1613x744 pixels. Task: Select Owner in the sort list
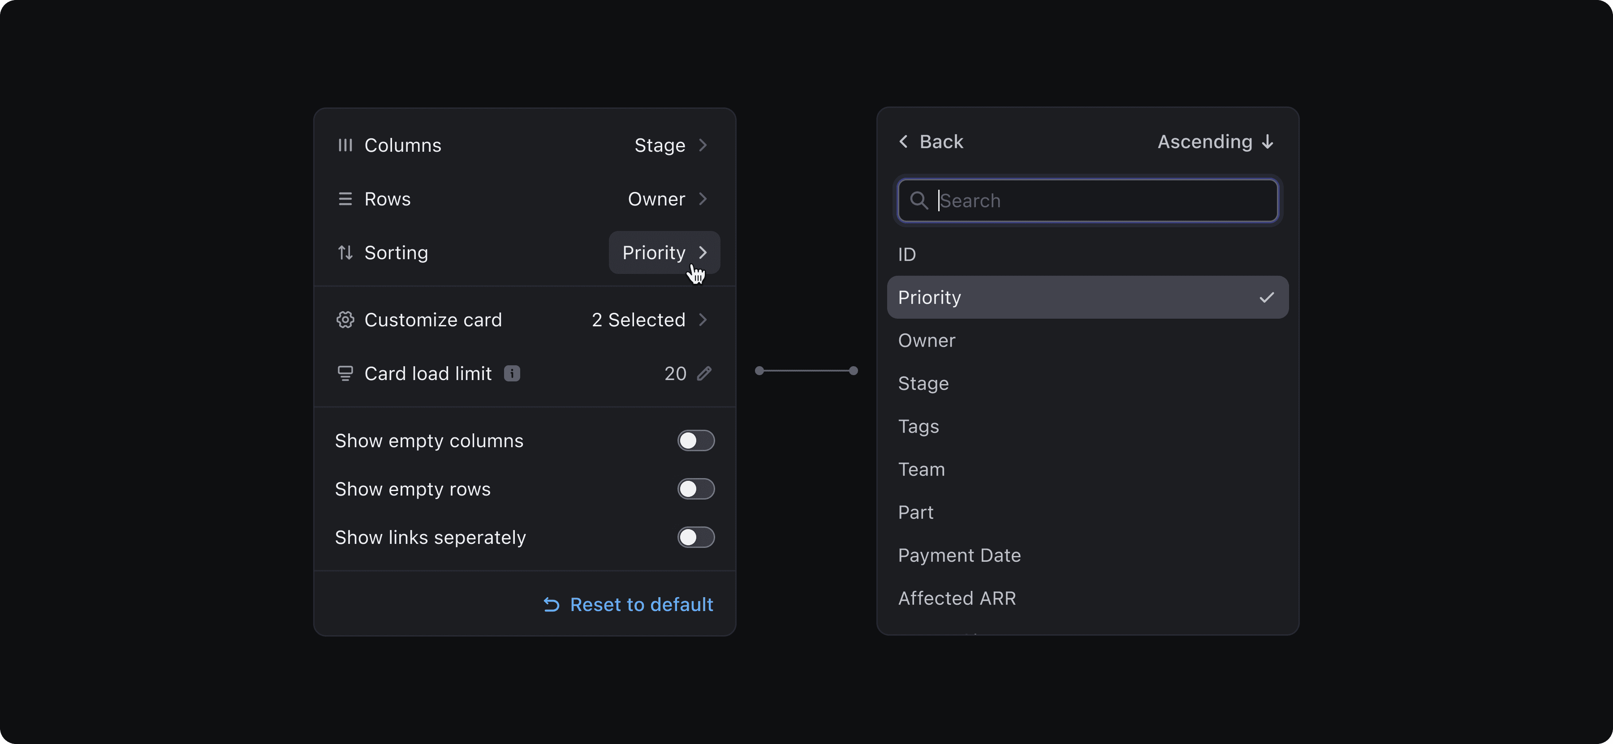pyautogui.click(x=927, y=340)
